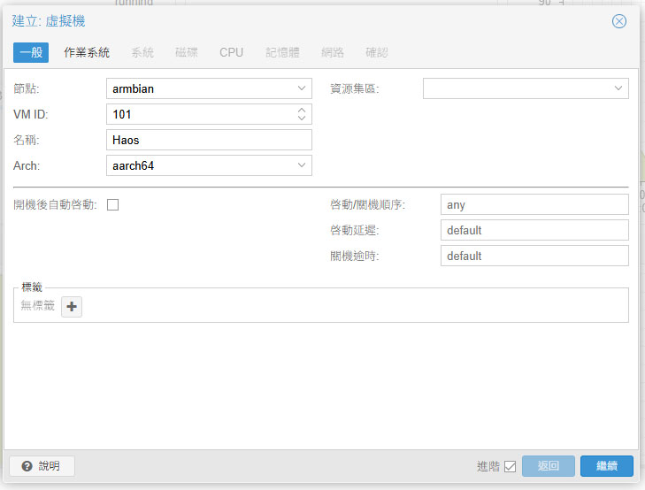
Task: Decrease the VM ID with down arrow
Action: tap(302, 119)
